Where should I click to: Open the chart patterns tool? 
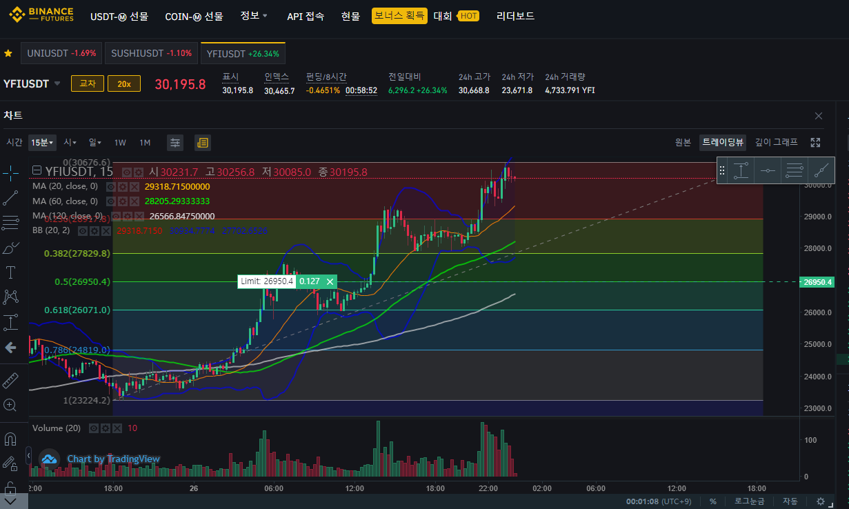[11, 297]
